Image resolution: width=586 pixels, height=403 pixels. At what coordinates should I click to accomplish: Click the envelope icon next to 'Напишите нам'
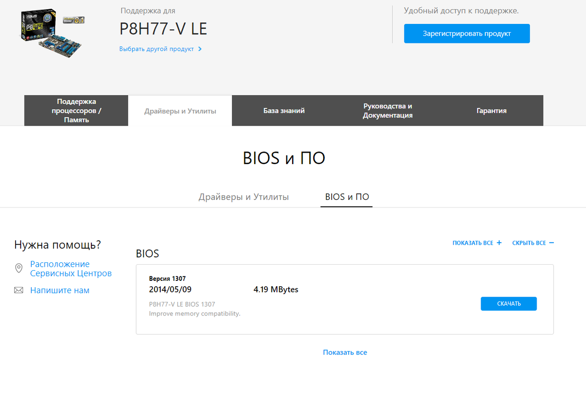coord(19,290)
